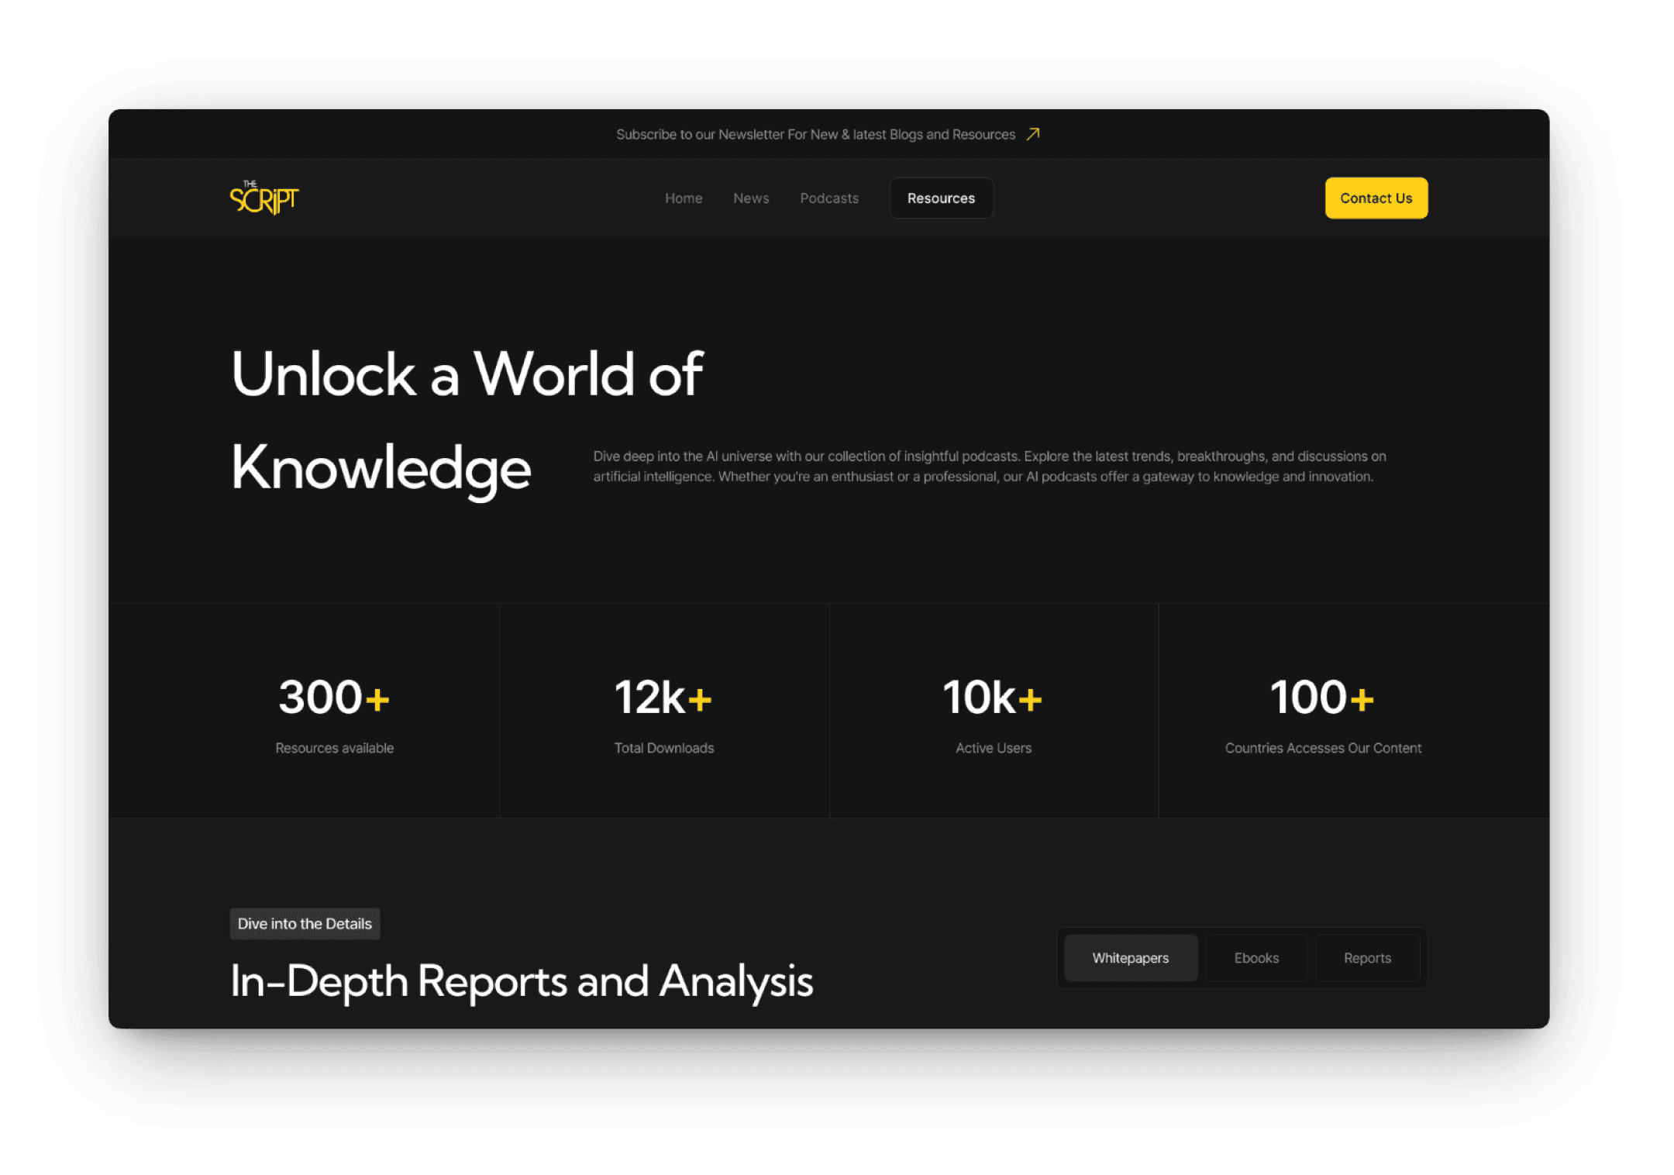Screen dimensions: 1674x1175
Task: Click the 10k+ Active Users stat
Action: pyautogui.click(x=992, y=698)
